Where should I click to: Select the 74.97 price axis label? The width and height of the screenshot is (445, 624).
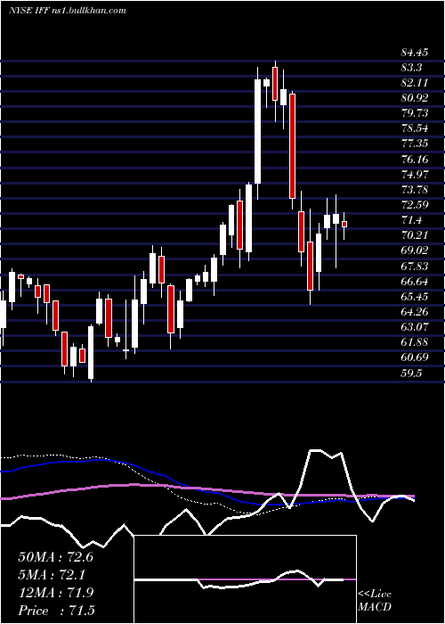415,175
